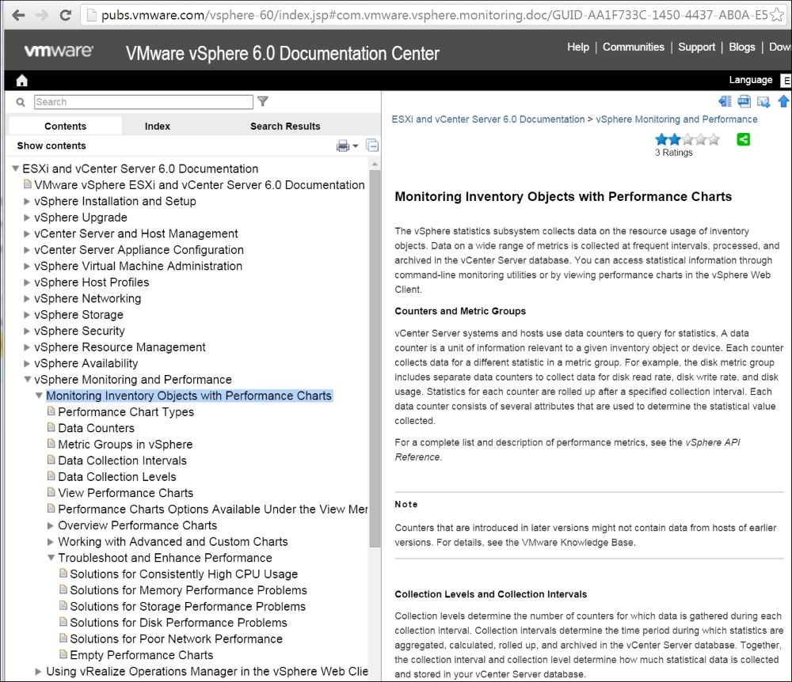792x682 pixels.
Task: Click the browser address bar URL
Action: [434, 15]
